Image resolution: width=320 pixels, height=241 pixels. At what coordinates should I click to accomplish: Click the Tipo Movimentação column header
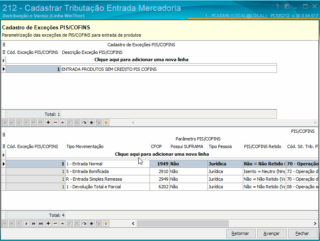[x=107, y=146]
